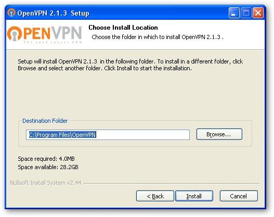The height and width of the screenshot is (217, 274).
Task: Click the Destination Folder path field
Action: coord(108,135)
